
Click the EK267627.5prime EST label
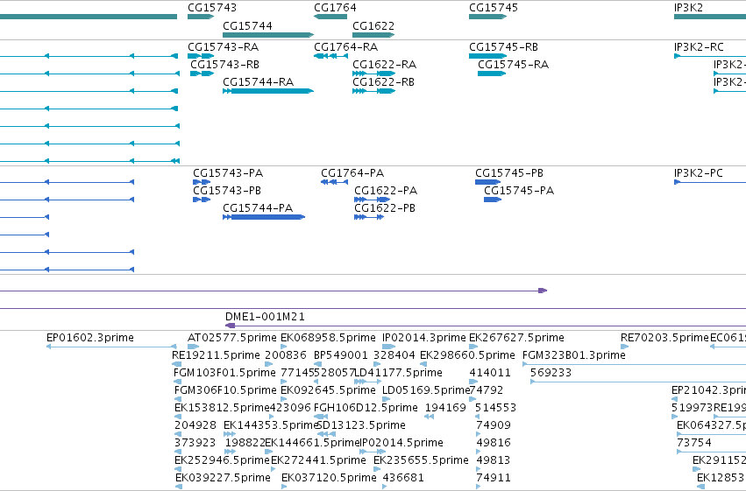[516, 338]
